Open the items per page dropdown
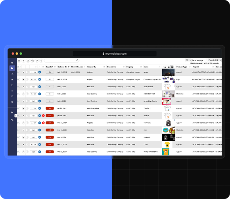 coord(188,60)
